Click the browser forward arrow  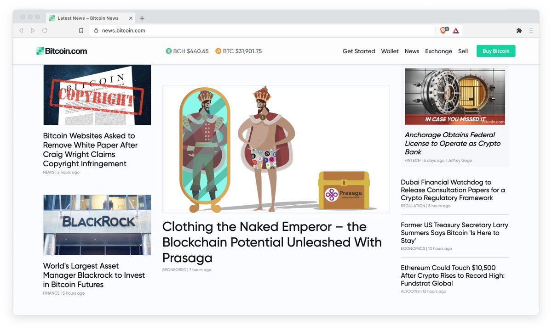pos(33,30)
